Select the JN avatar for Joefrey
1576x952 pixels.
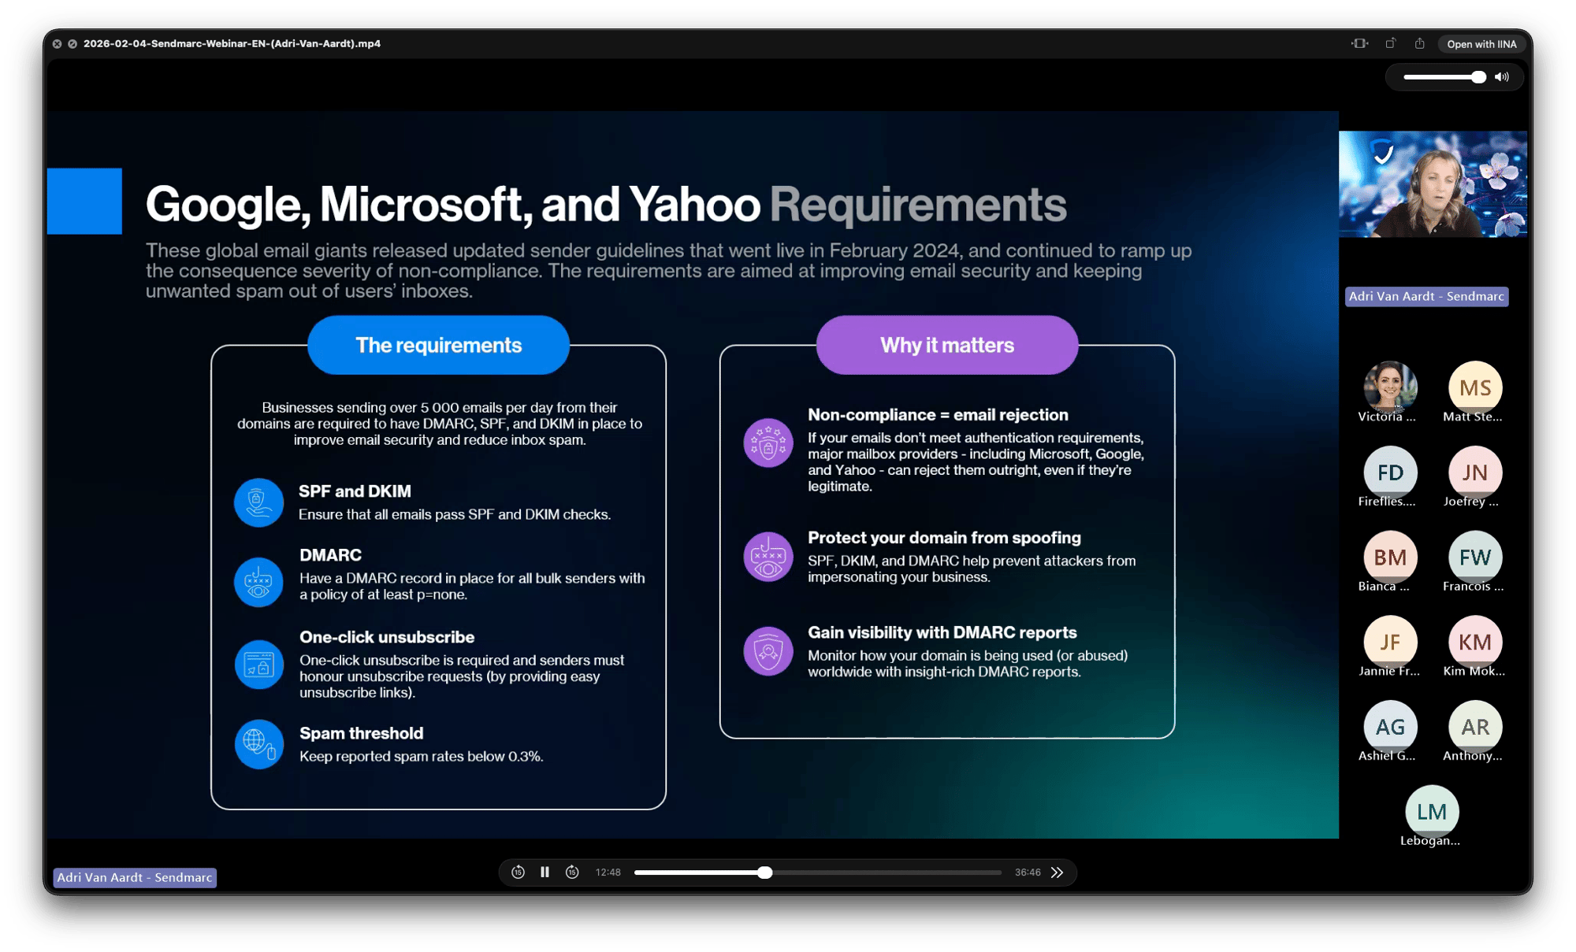point(1475,472)
